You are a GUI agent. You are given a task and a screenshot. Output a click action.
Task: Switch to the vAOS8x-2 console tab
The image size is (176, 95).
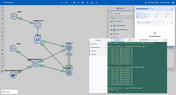[x=130, y=40]
